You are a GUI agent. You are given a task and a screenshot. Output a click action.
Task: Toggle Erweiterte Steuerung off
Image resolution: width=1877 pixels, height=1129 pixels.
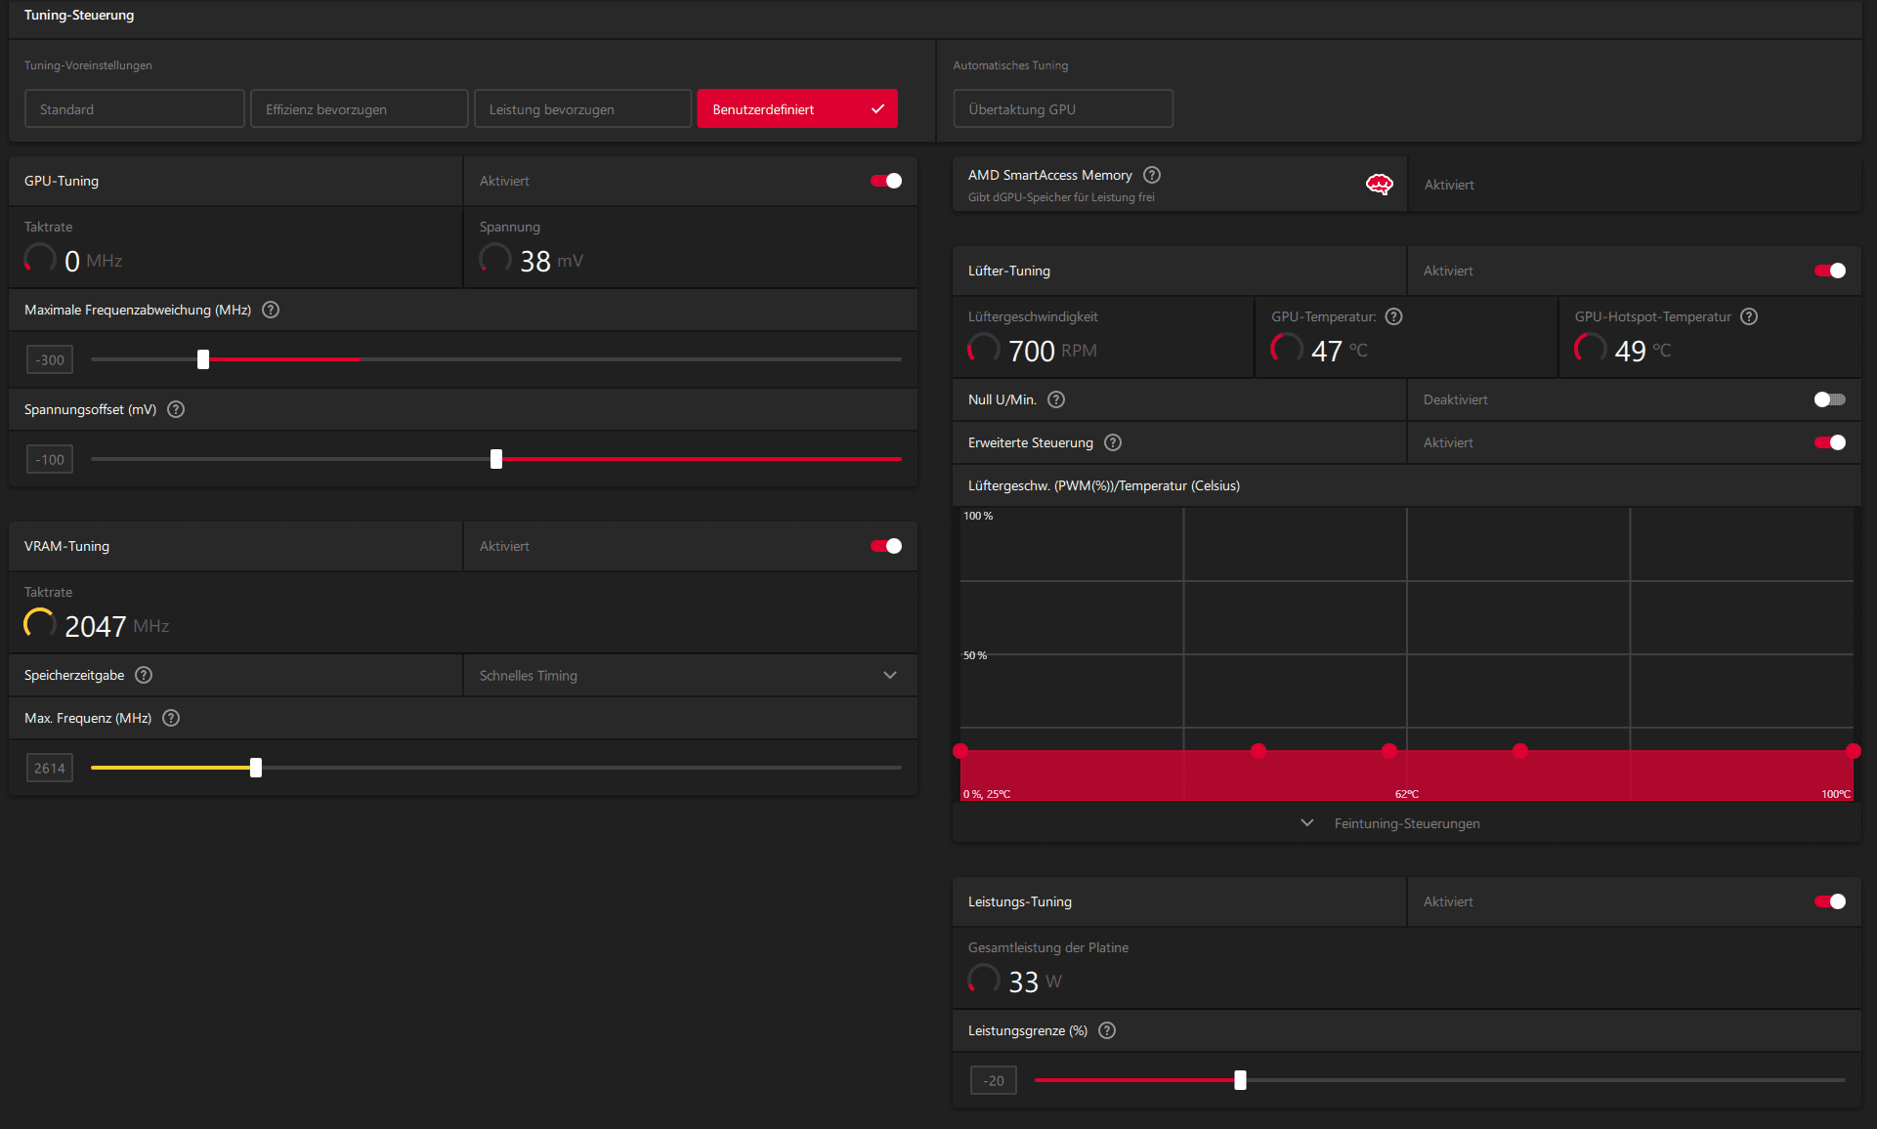point(1829,442)
